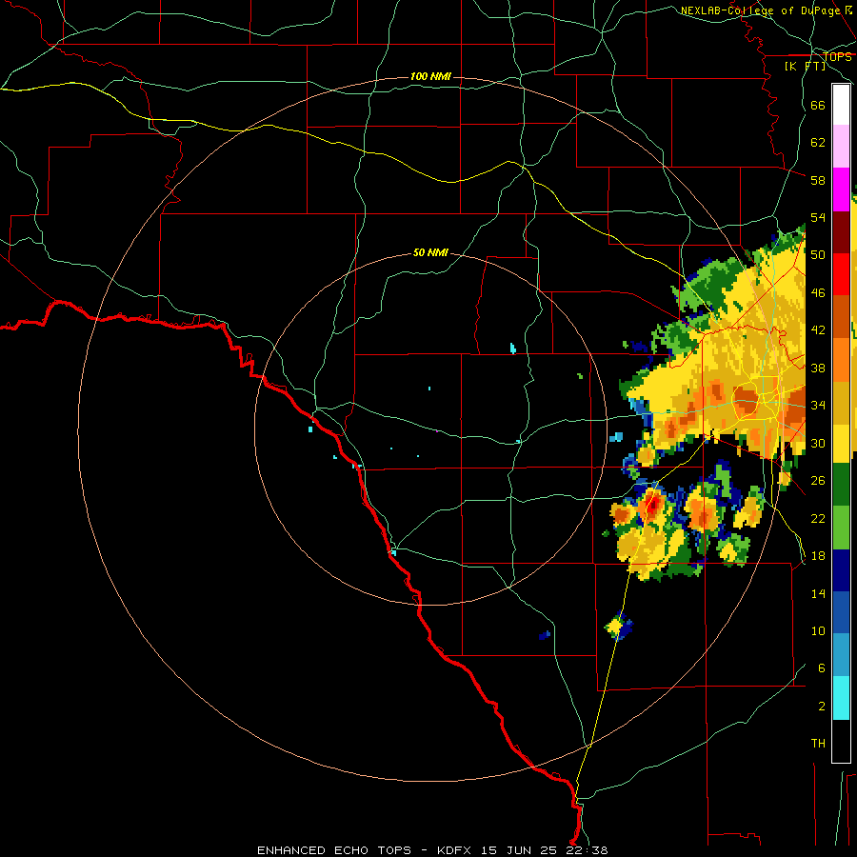This screenshot has height=857, width=857.
Task: Click the gold legend swatch between 34 and 38
Action: pyautogui.click(x=841, y=402)
